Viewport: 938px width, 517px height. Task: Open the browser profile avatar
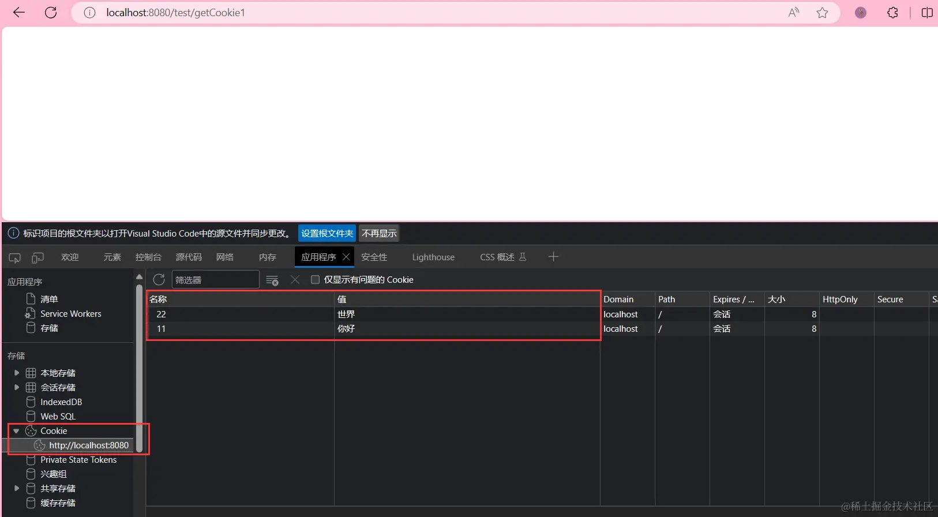[861, 13]
